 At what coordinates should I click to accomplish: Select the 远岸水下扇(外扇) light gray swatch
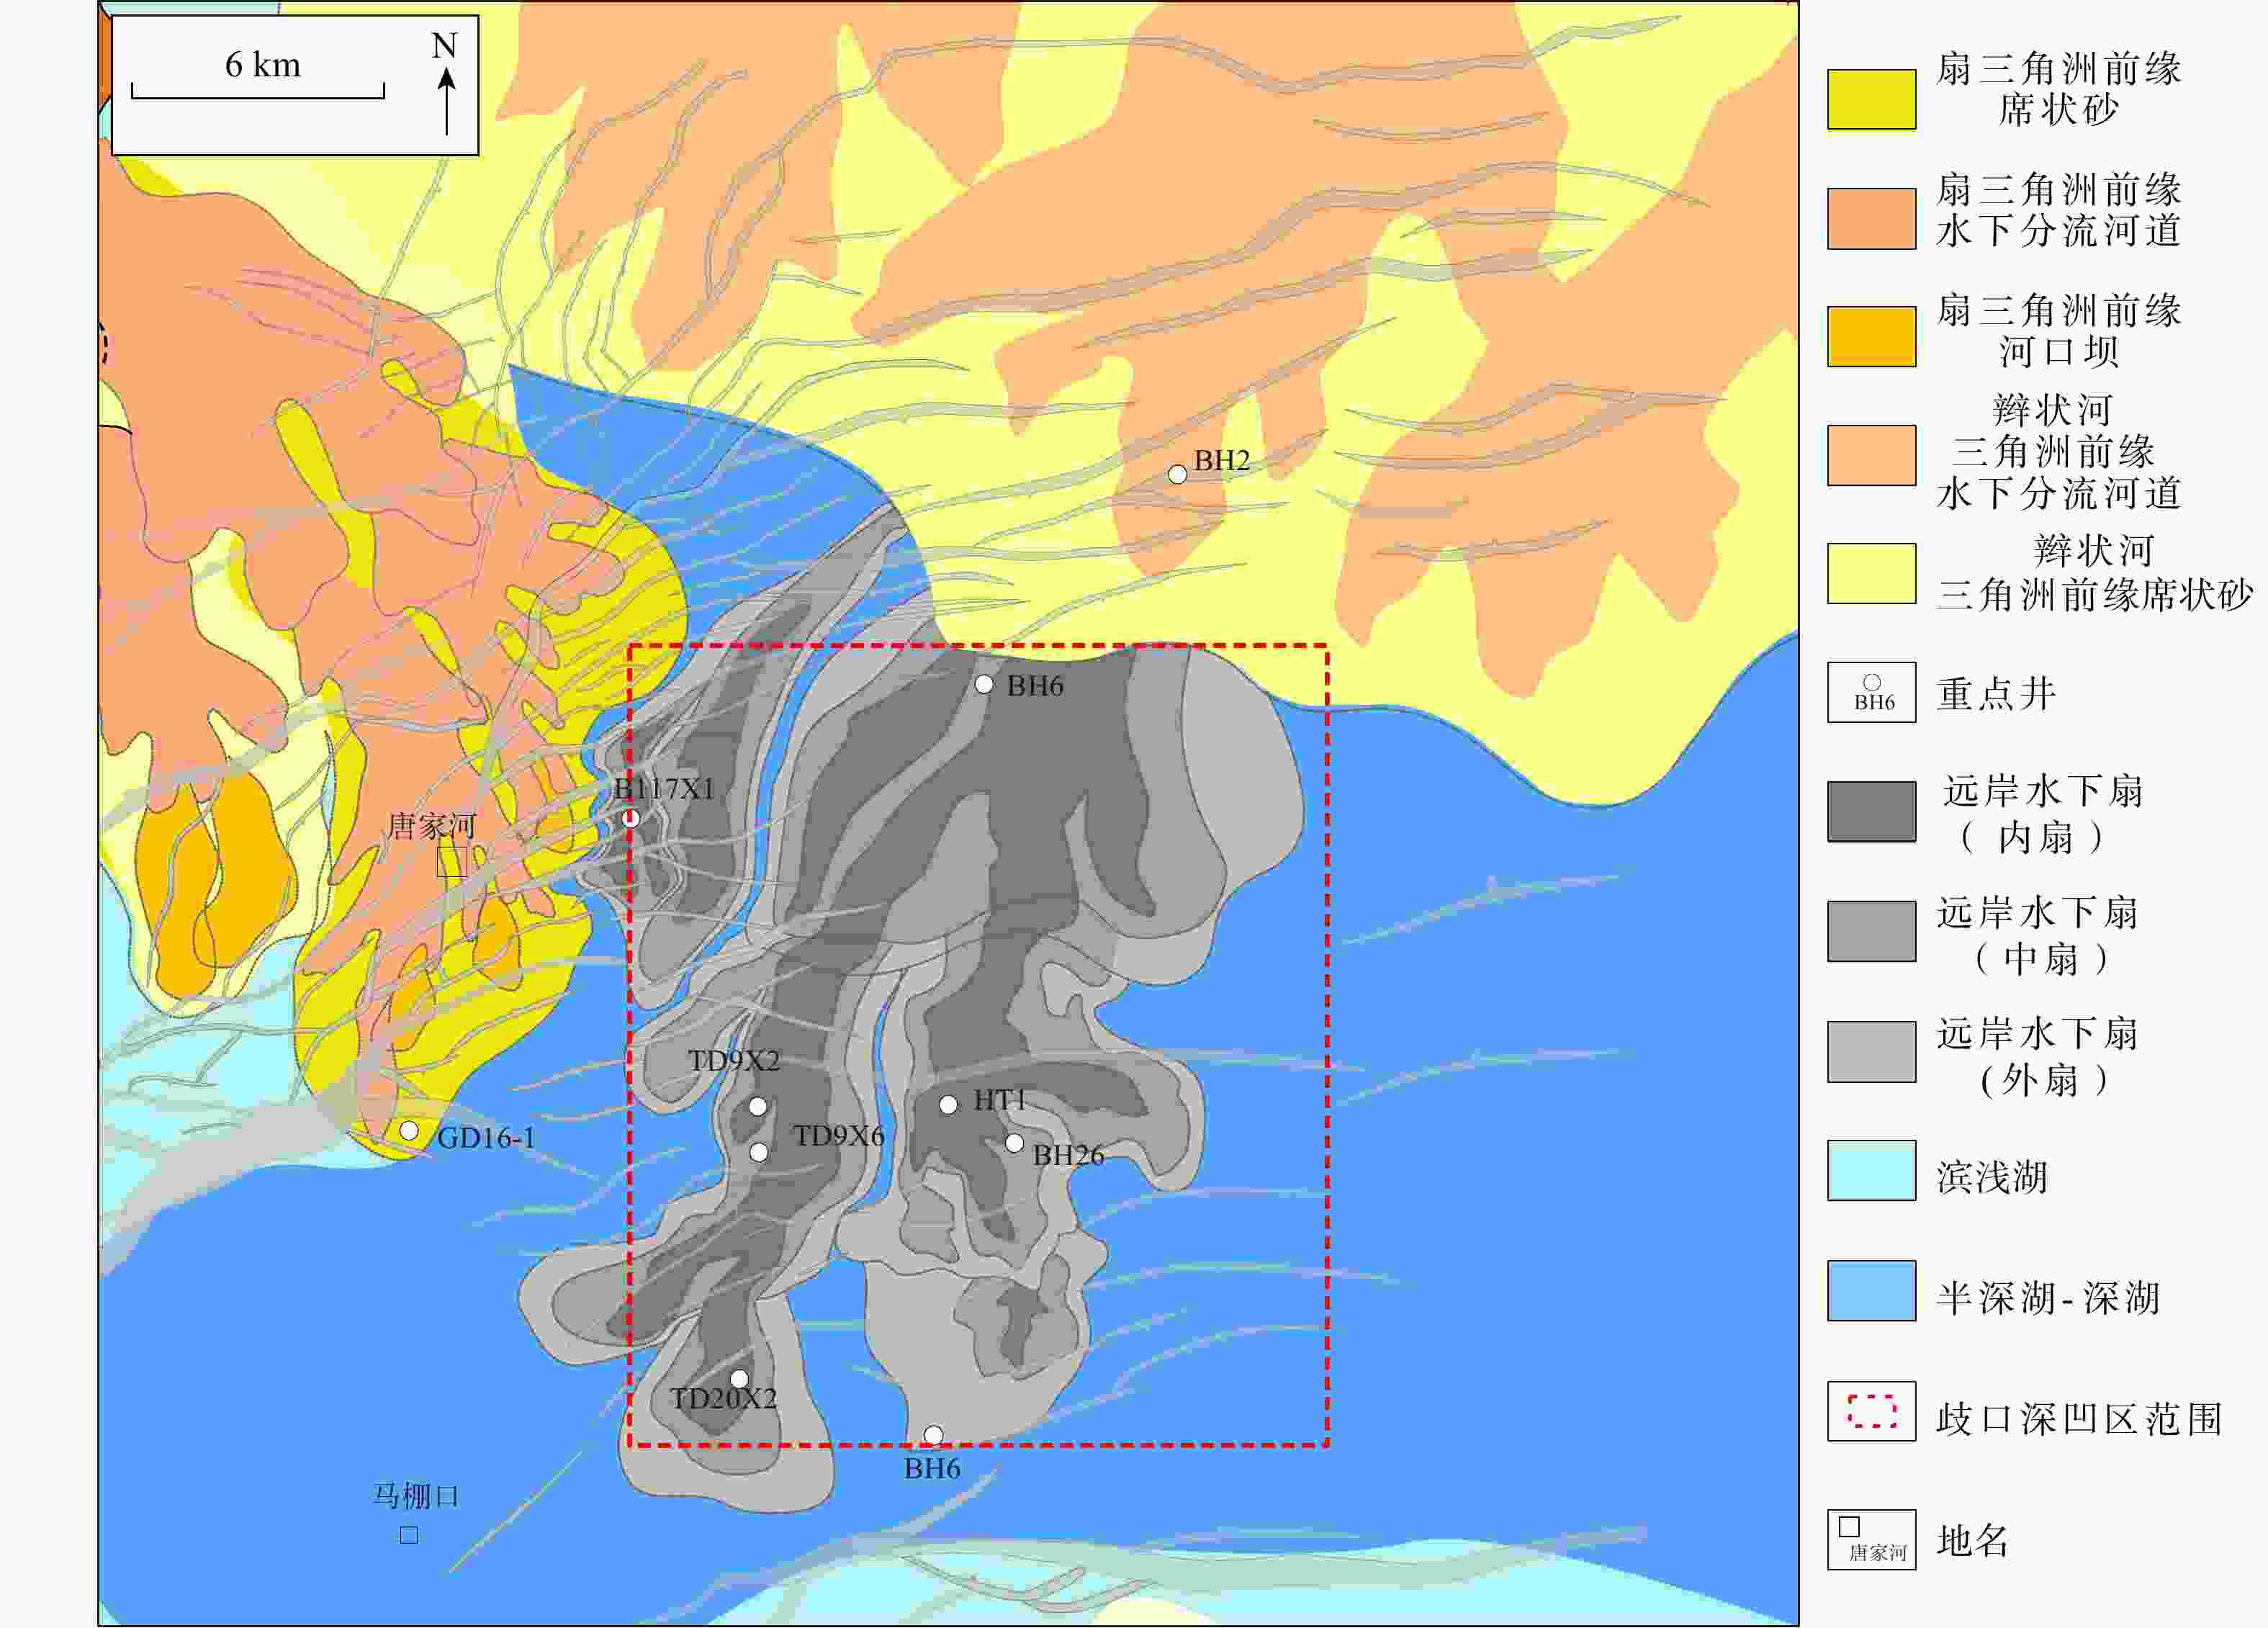point(1872,1051)
